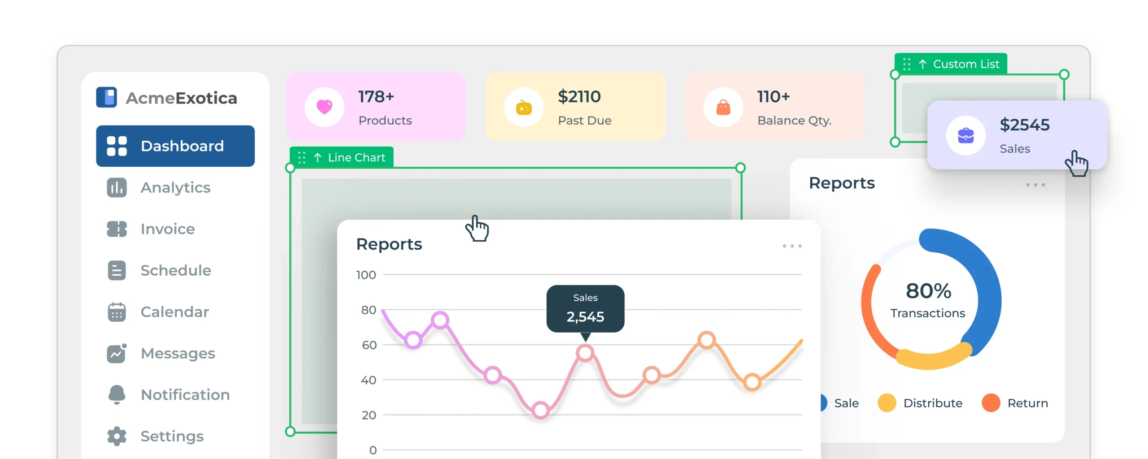Click the Reports title above donut chart

(842, 183)
